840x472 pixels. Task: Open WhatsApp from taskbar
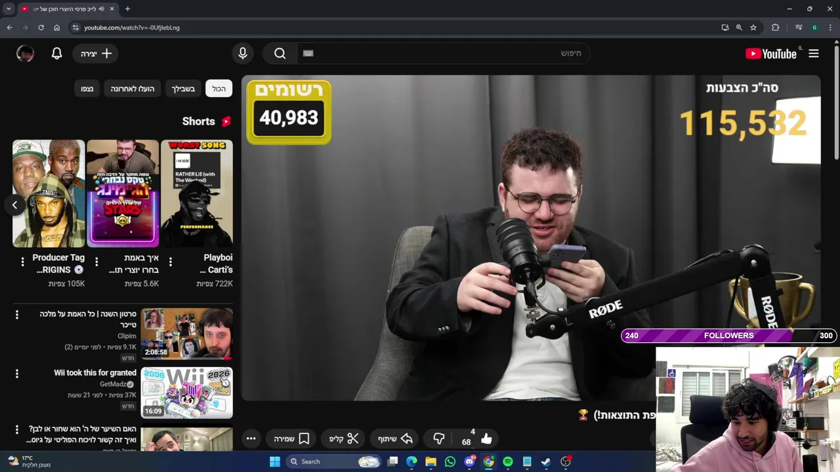tap(450, 462)
